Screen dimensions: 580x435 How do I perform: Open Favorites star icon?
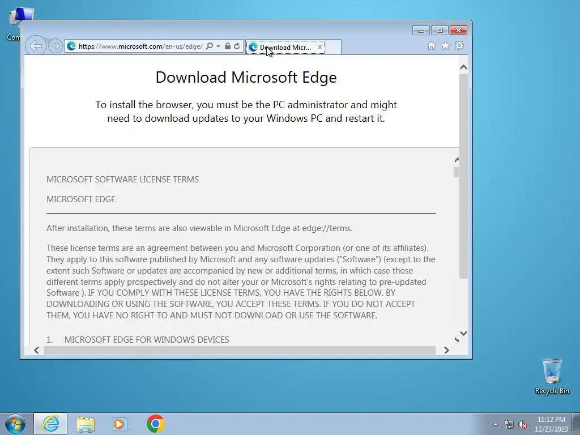coord(445,45)
